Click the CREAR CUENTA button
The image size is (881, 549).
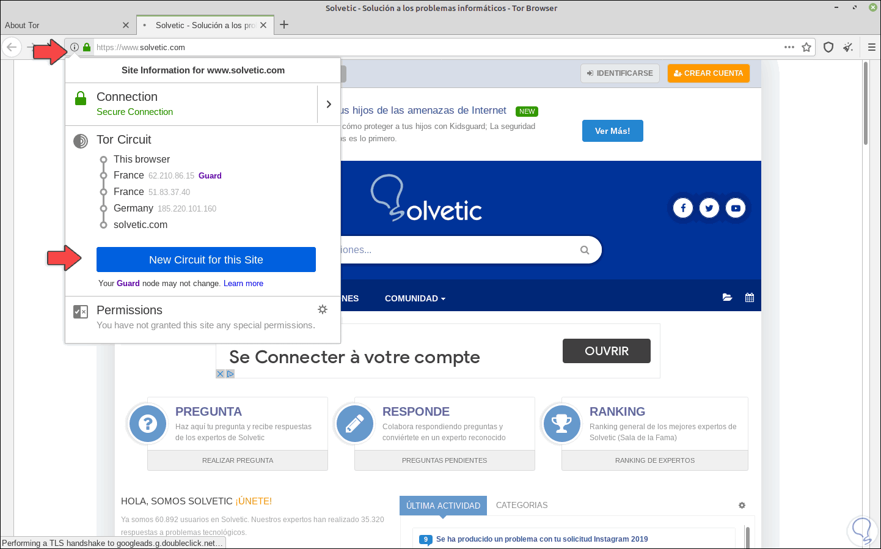[x=709, y=73]
